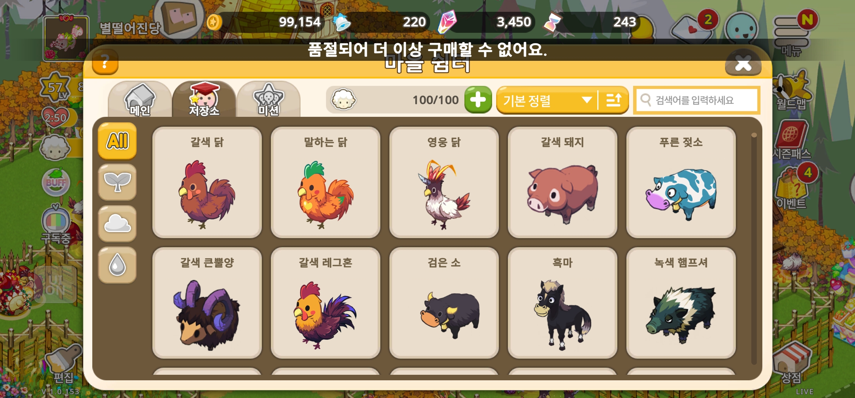
Task: Focus the 검색어를 입력하세요 search field
Action: pyautogui.click(x=697, y=100)
